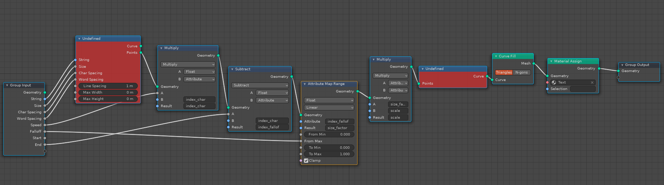The image size is (664, 185).
Task: Open the Linear interpolation dropdown
Action: tap(329, 108)
